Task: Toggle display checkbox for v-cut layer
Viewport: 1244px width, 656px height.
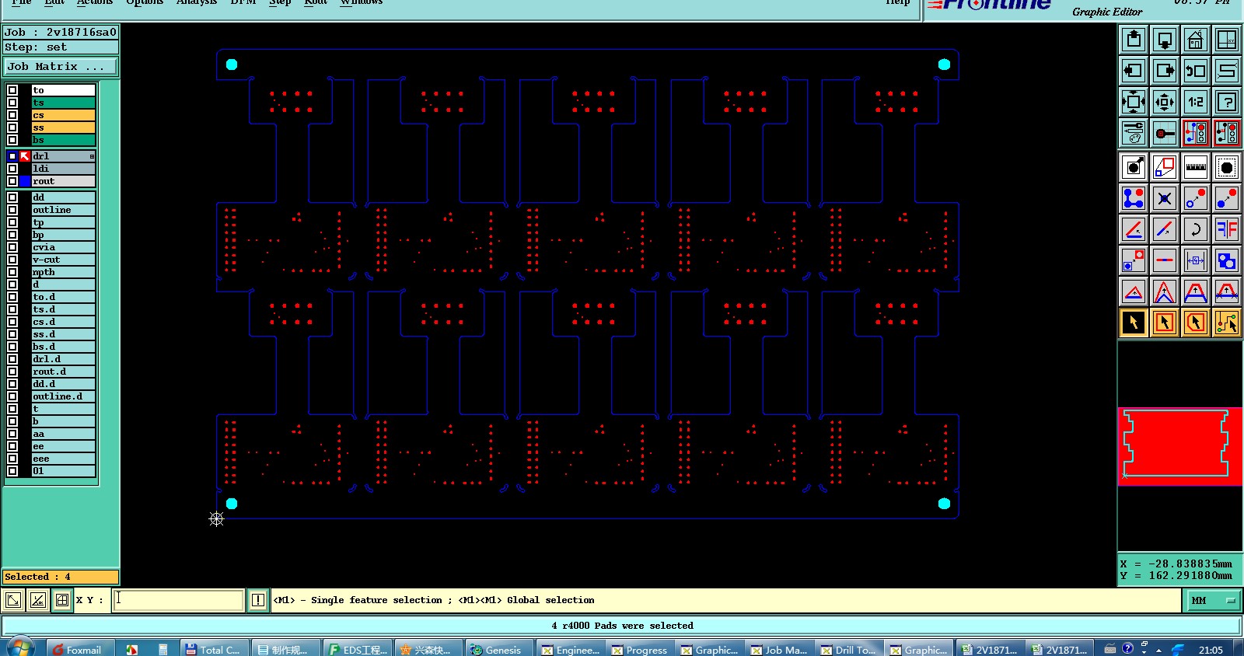Action: coord(12,260)
